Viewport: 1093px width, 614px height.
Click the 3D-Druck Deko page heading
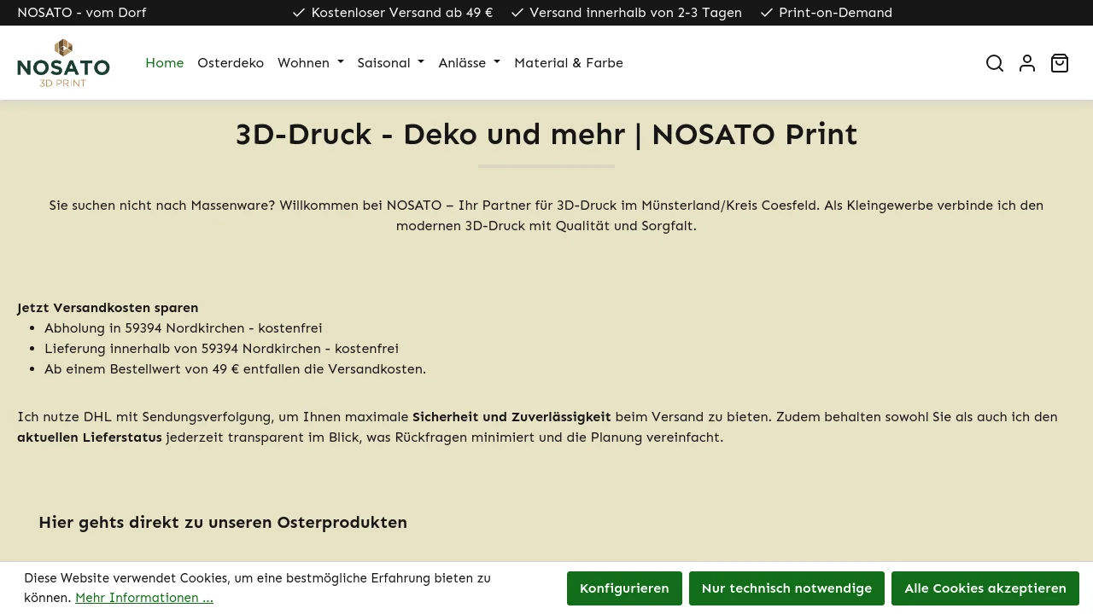[x=546, y=135]
